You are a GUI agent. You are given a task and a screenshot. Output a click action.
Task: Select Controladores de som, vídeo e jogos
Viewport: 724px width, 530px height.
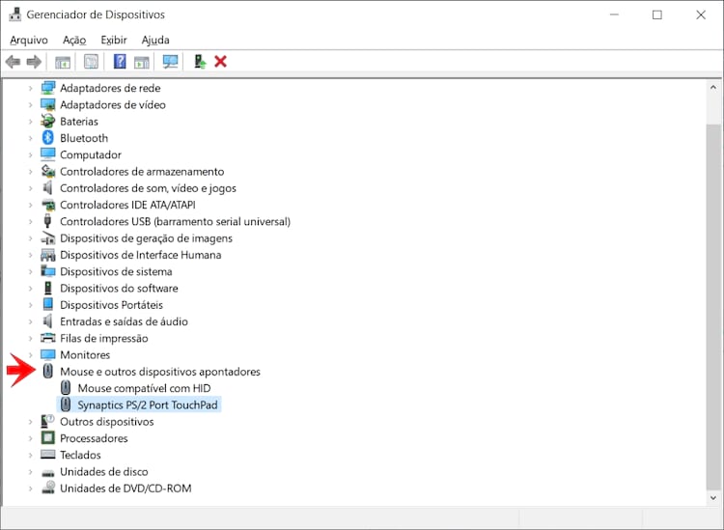(x=148, y=188)
